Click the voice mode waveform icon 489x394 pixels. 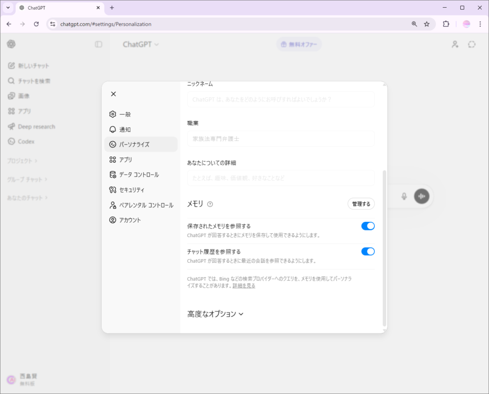421,196
